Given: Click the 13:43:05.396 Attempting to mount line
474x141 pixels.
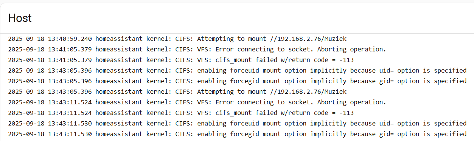Looking at the screenshot, I should point(177,91).
